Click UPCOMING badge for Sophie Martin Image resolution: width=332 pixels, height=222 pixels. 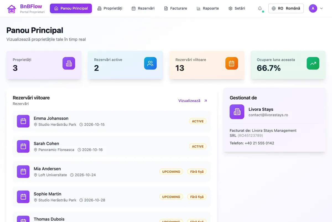click(171, 197)
